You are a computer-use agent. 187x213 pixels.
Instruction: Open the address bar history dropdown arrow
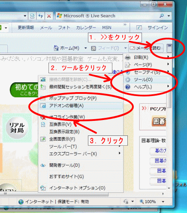pyautogui.click(x=25, y=16)
